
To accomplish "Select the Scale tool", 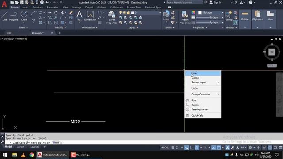I will pyautogui.click(x=56, y=23).
